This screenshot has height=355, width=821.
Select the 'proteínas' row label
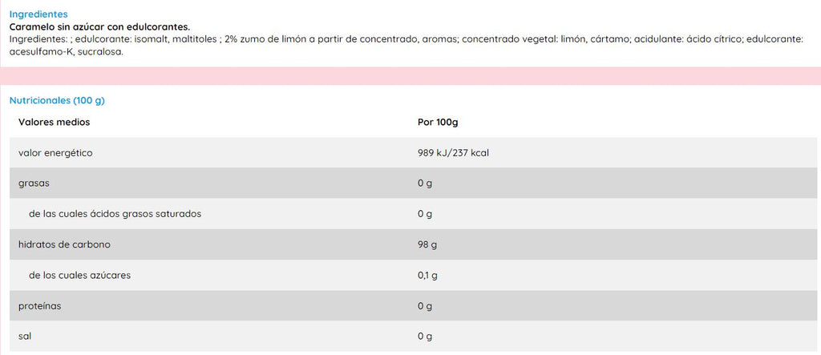coord(40,306)
